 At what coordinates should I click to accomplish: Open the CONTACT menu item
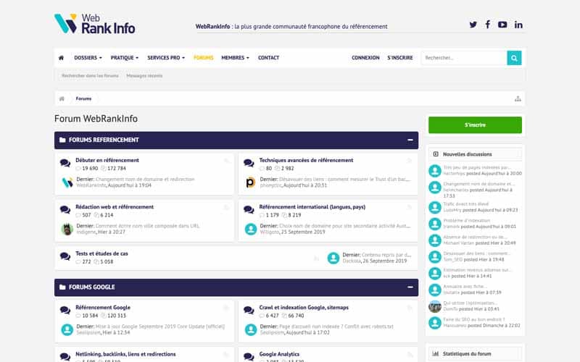tap(268, 58)
